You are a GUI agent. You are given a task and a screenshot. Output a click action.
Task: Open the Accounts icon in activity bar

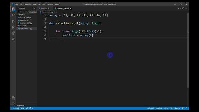pyautogui.click(x=13, y=98)
